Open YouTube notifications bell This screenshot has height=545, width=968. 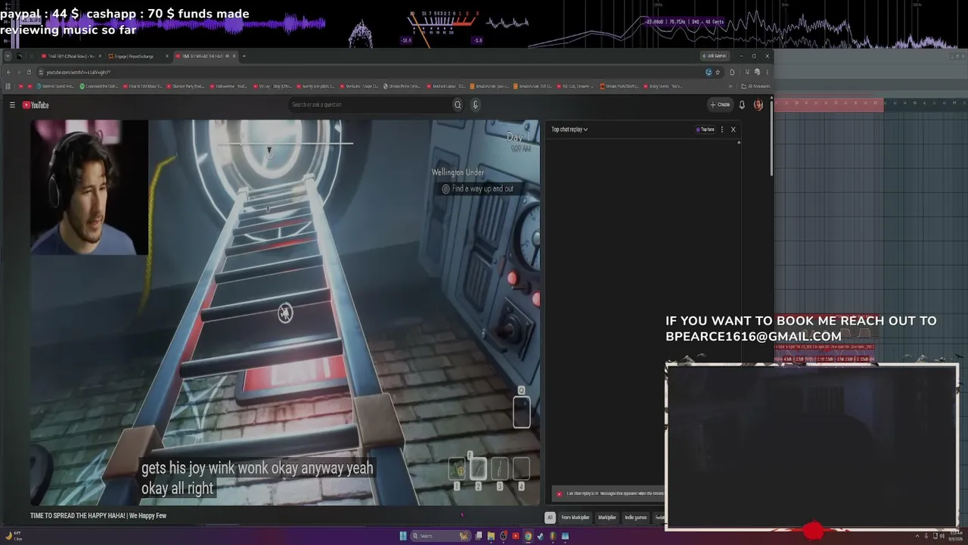pyautogui.click(x=742, y=105)
